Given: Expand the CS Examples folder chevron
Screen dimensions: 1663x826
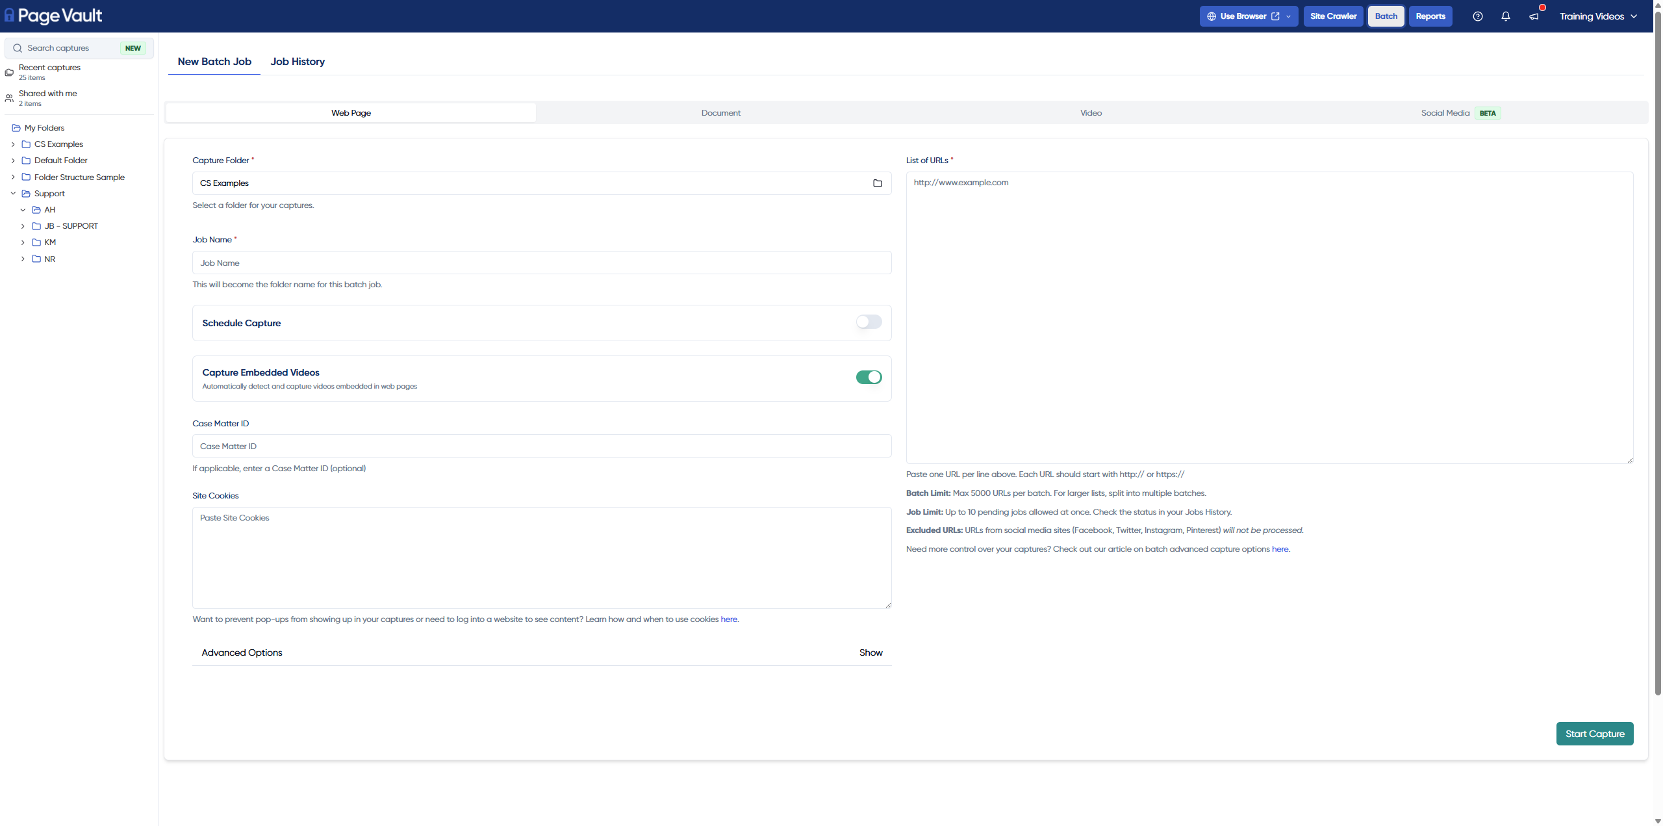Looking at the screenshot, I should [x=13, y=144].
